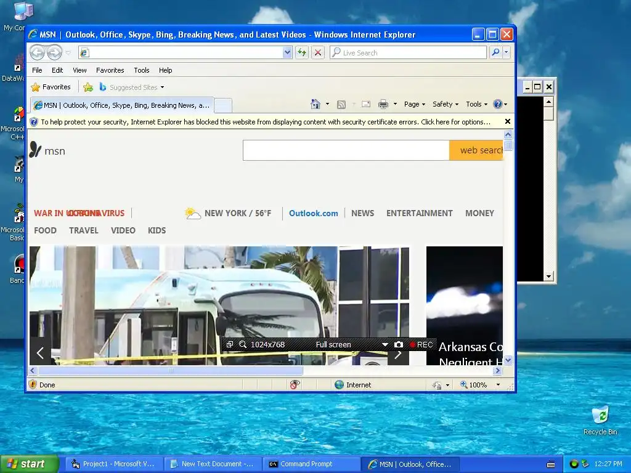This screenshot has height=473, width=631.
Task: Click the Add to Favorites Bar icon
Action: pos(88,87)
